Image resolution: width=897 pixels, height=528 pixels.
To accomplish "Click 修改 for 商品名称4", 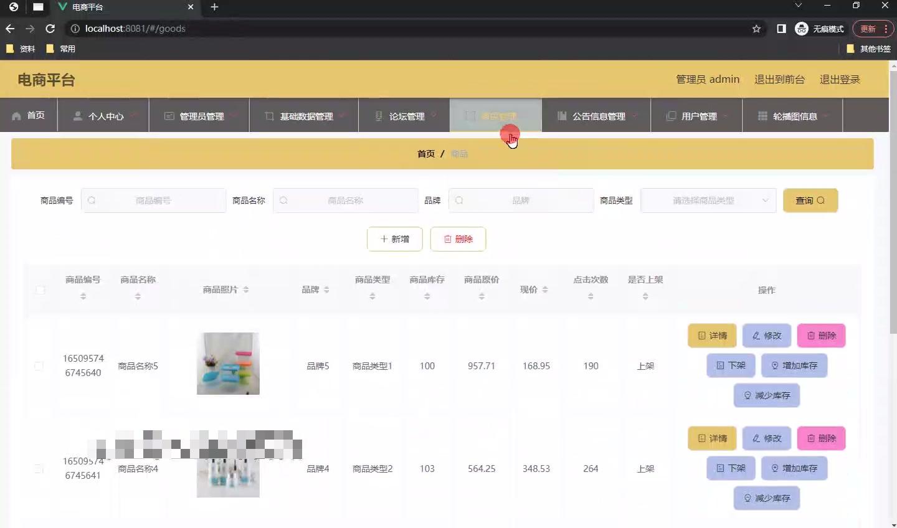I will click(x=767, y=438).
